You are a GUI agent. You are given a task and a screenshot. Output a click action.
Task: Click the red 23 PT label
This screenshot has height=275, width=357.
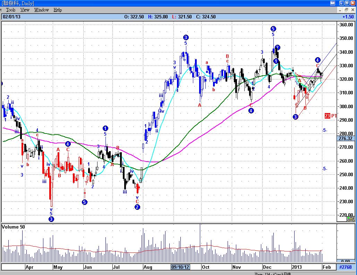(x=331, y=116)
